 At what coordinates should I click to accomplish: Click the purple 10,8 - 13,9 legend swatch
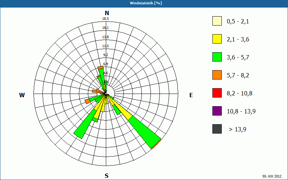(217, 111)
